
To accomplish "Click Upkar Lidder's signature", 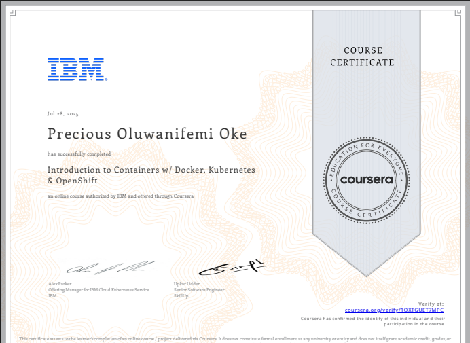I will tap(232, 268).
